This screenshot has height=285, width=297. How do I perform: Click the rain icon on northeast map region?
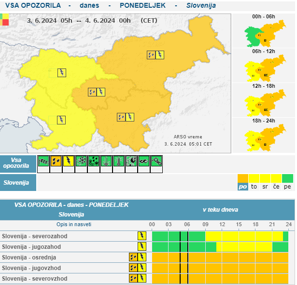pos(151,55)
